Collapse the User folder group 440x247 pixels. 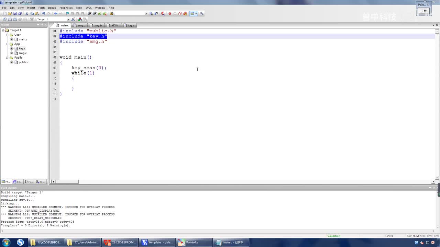click(7, 35)
